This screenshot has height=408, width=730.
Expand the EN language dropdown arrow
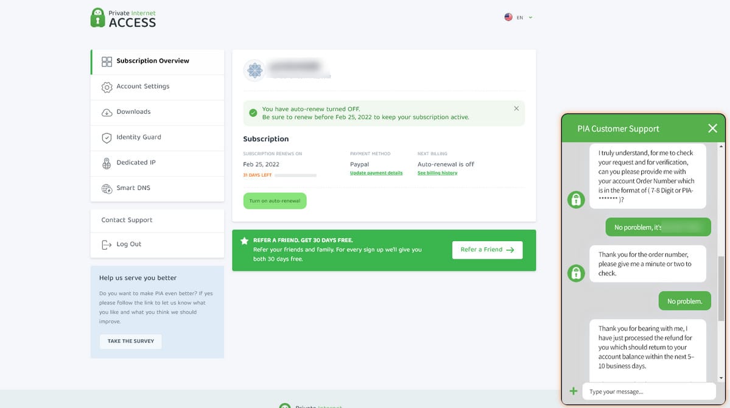(x=530, y=18)
